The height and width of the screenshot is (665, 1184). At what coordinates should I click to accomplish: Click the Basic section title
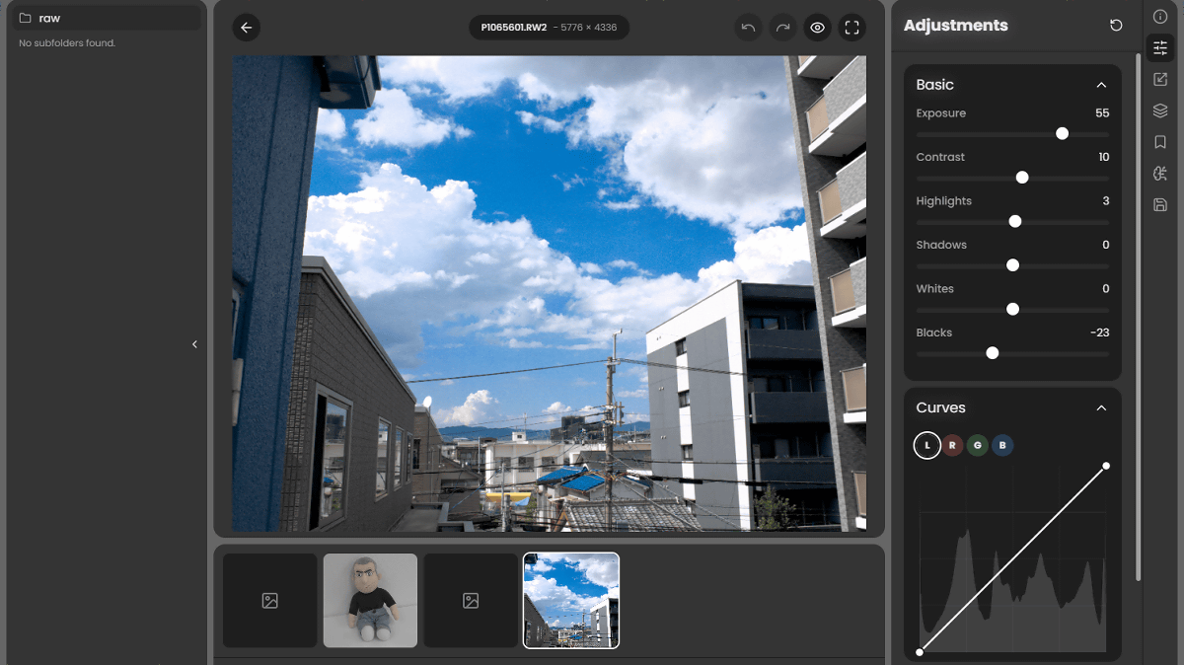934,85
